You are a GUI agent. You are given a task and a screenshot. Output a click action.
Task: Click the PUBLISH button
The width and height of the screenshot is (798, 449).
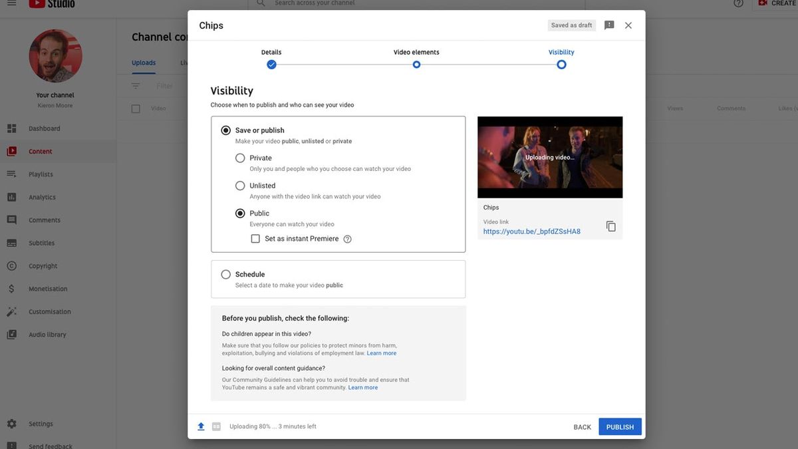(620, 426)
